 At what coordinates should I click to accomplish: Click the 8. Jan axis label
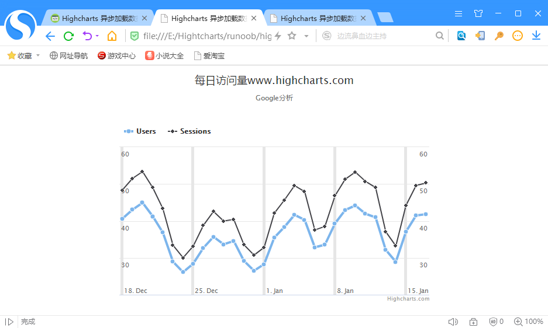tap(345, 291)
